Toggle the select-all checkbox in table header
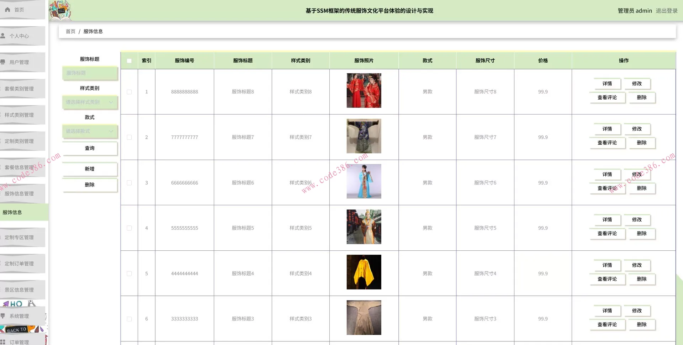Screen dimensions: 683x345 (129, 61)
